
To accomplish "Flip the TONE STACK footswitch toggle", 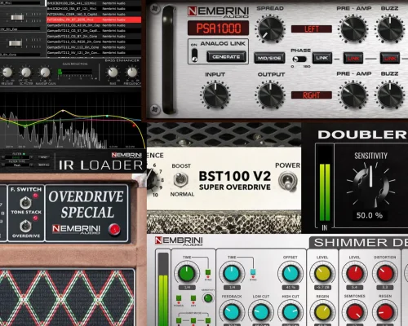I will tap(25, 203).
